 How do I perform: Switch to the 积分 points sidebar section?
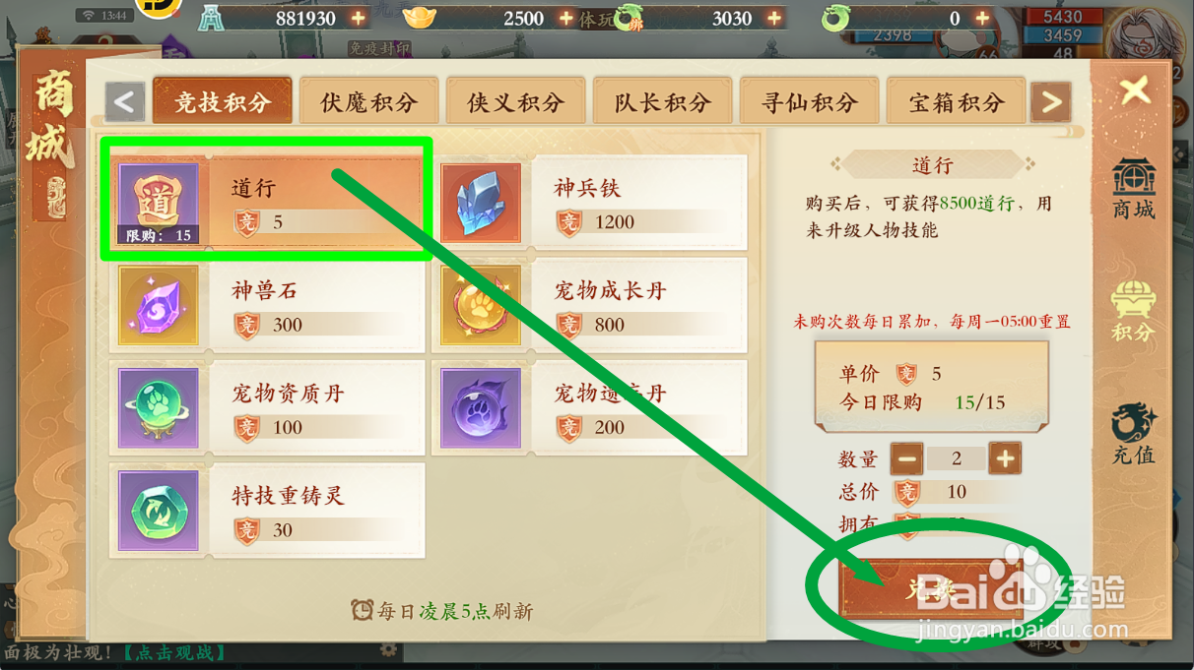1134,311
